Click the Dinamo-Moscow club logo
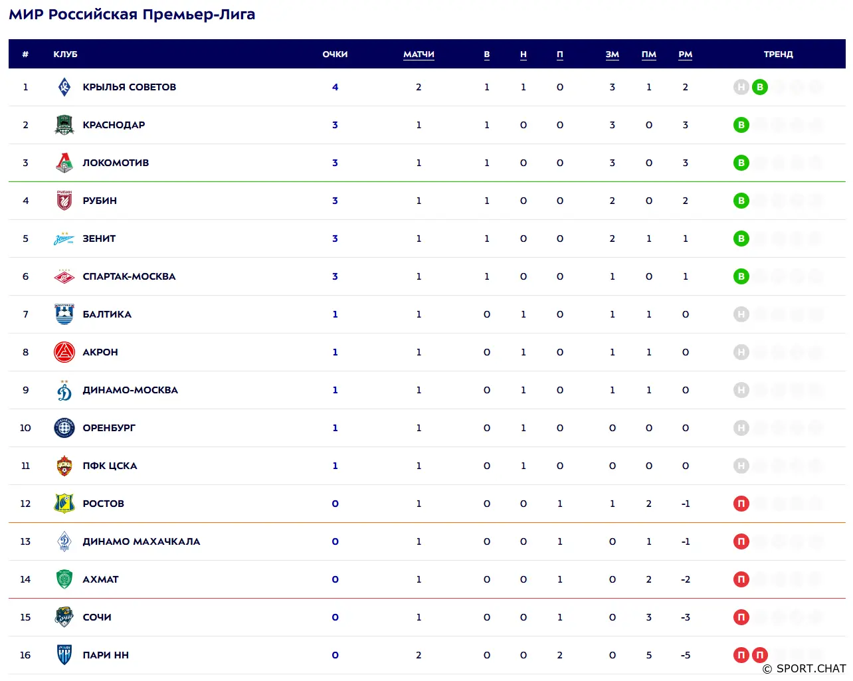The height and width of the screenshot is (681, 853). [x=64, y=390]
